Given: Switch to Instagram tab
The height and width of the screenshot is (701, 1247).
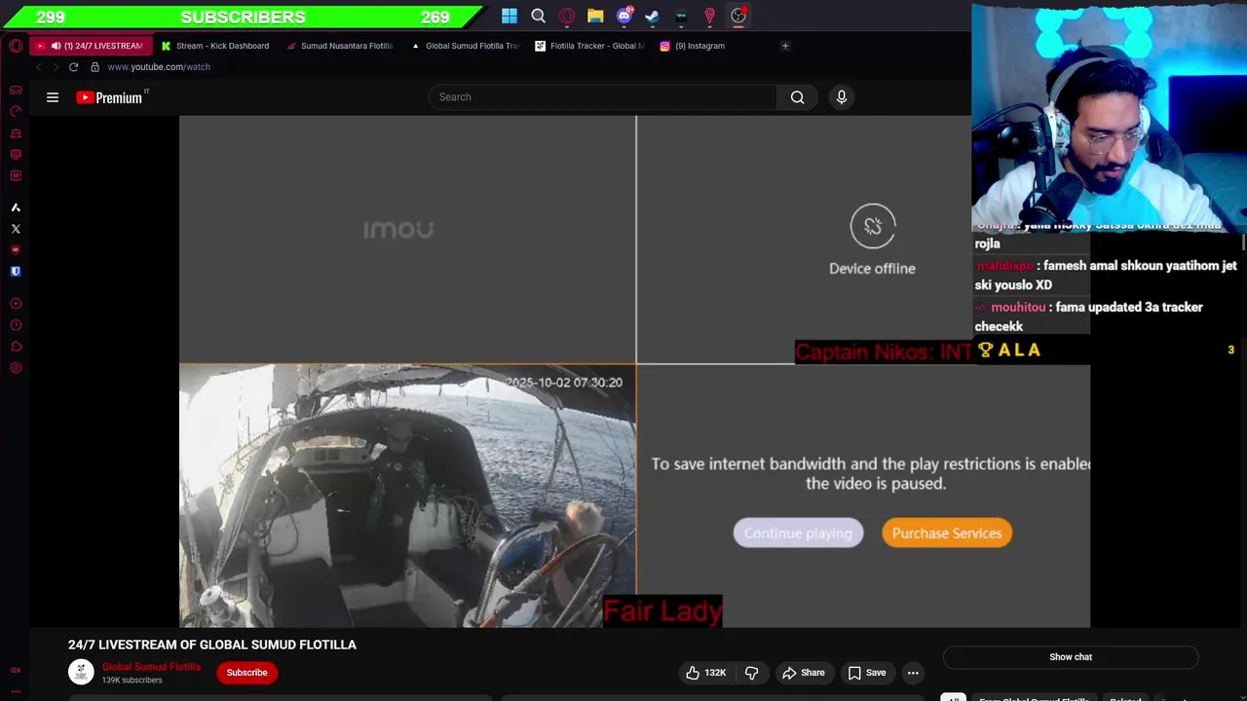Looking at the screenshot, I should click(x=715, y=46).
